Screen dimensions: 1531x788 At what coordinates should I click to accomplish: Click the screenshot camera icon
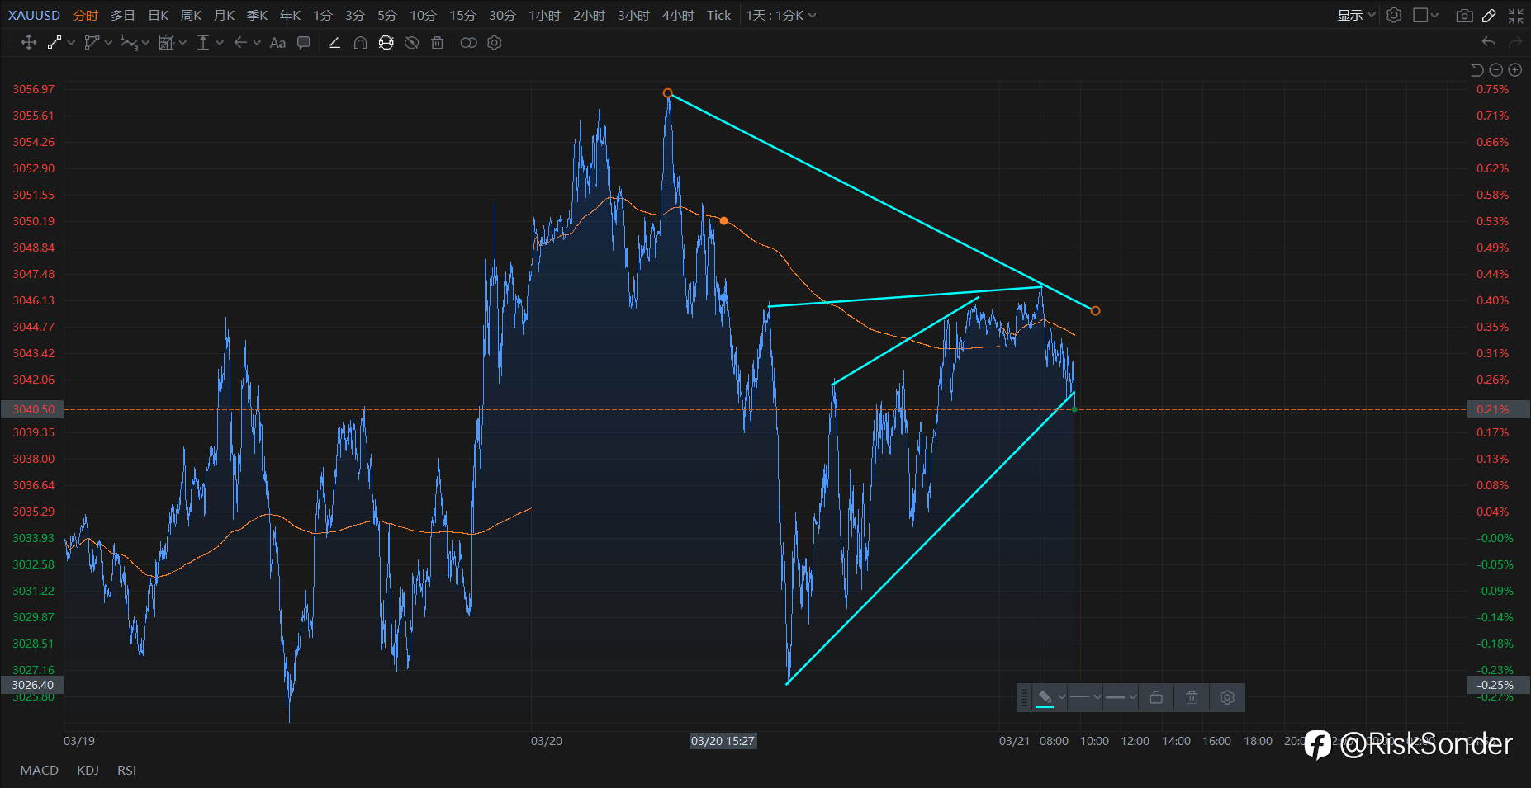point(1464,16)
